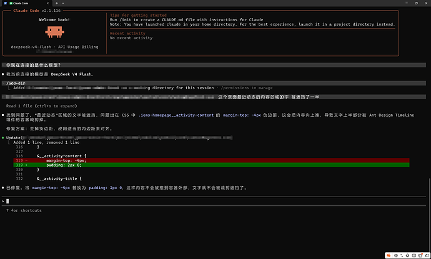Close the Claude Code tab
The height and width of the screenshot is (259, 431).
point(48,3)
